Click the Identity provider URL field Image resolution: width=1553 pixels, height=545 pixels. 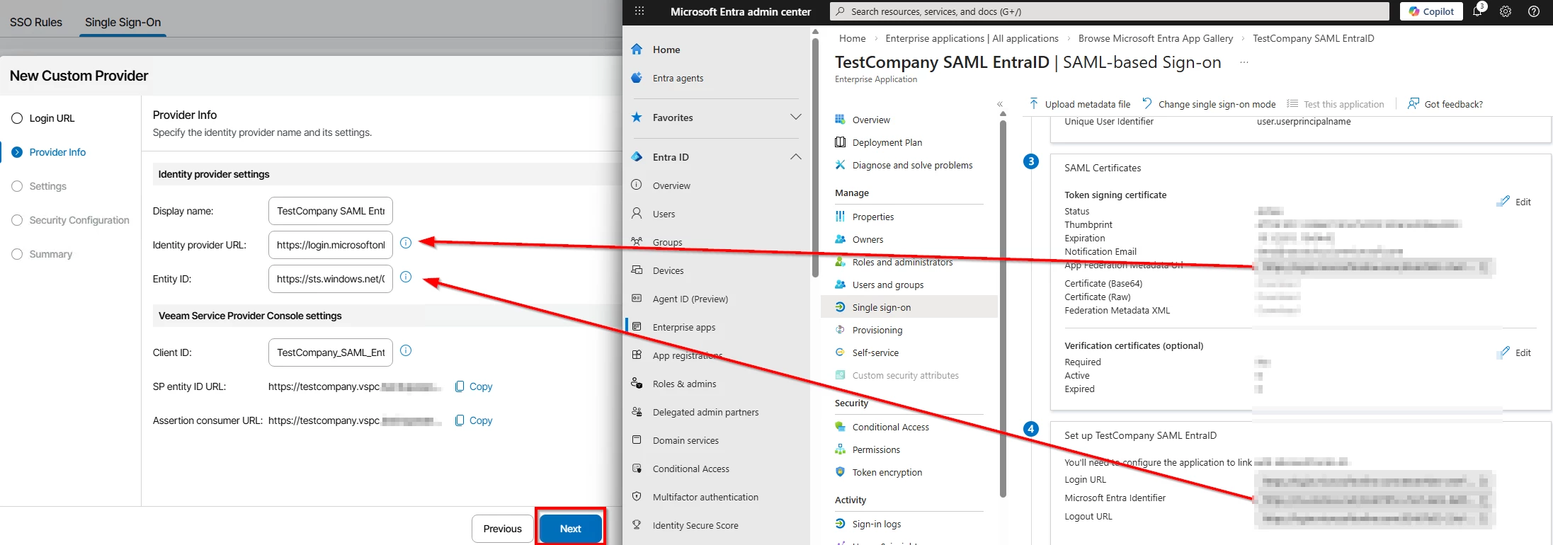click(x=330, y=245)
